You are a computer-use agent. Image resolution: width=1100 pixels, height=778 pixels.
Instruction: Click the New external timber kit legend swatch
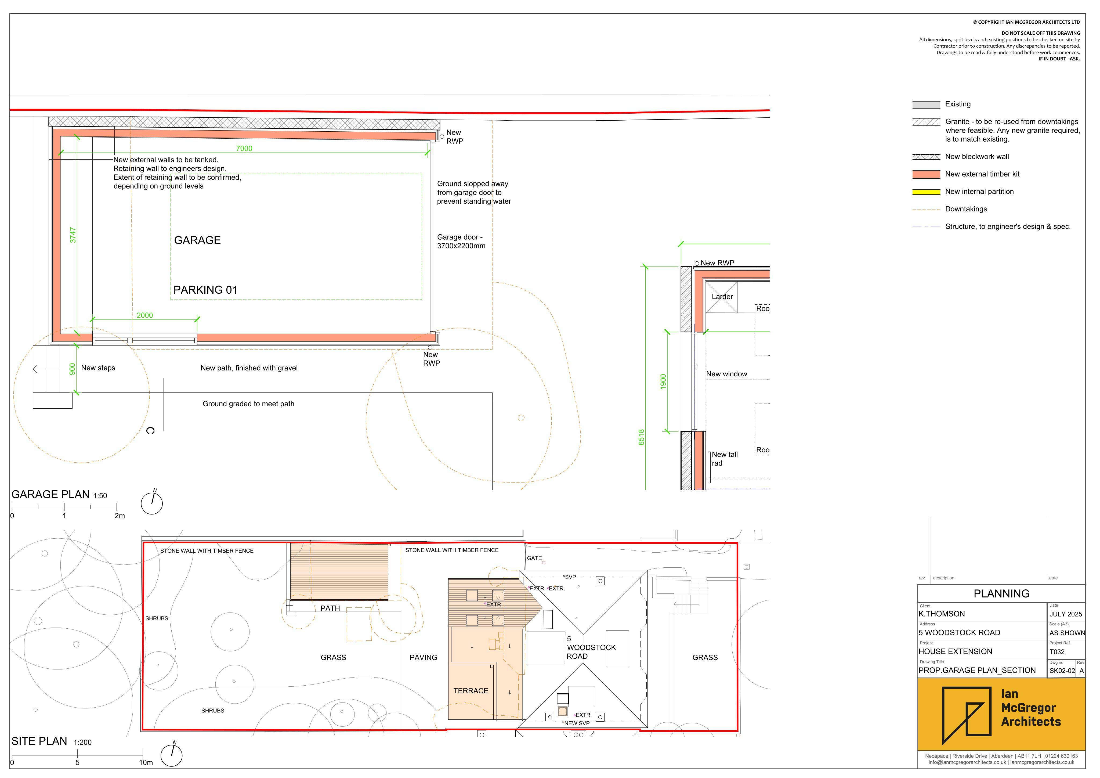(x=926, y=175)
